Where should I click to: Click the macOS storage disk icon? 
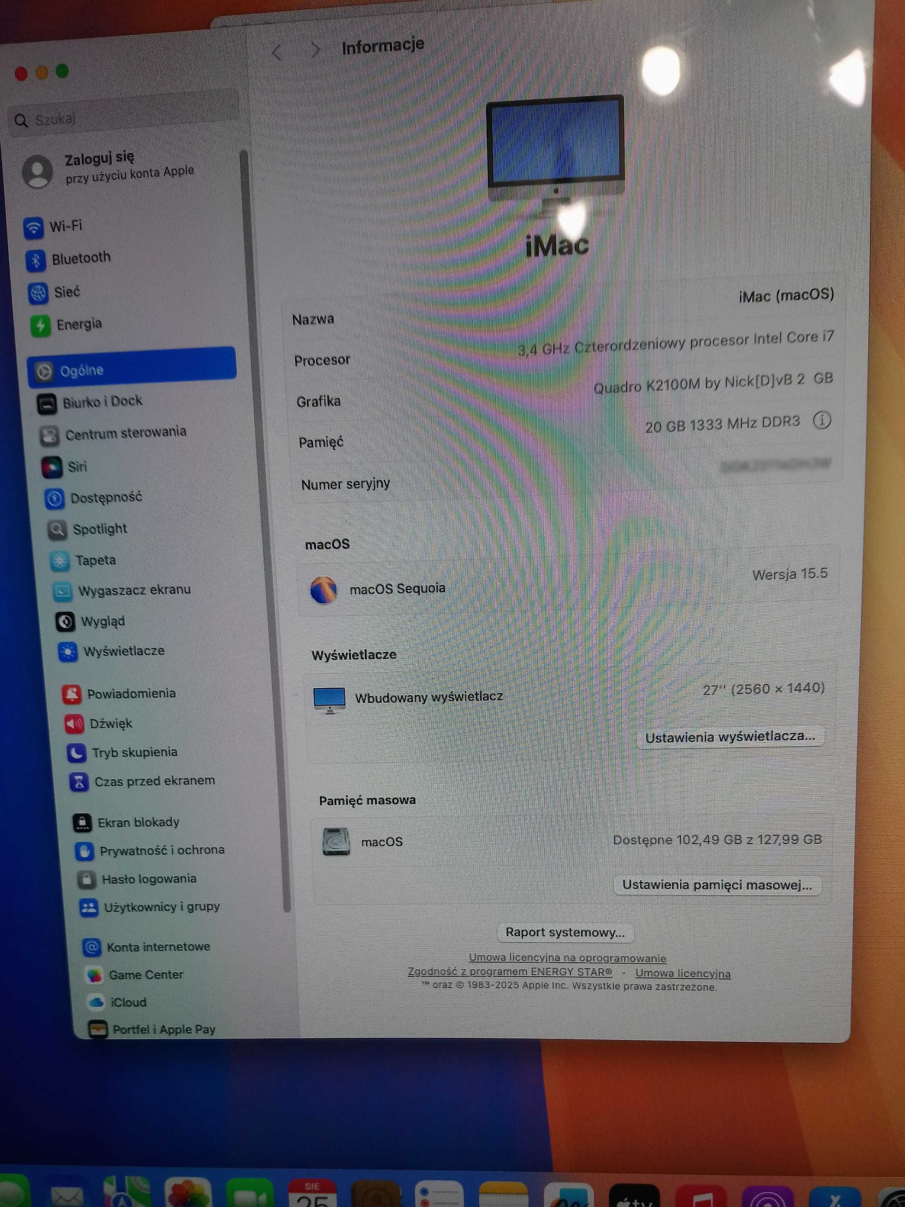pos(336,841)
